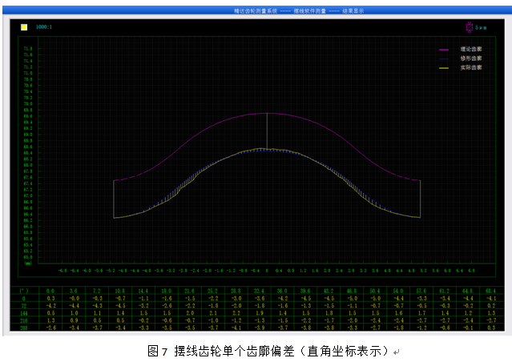
Task: Select the 理论齿廓 legend label
Action: click(x=471, y=48)
